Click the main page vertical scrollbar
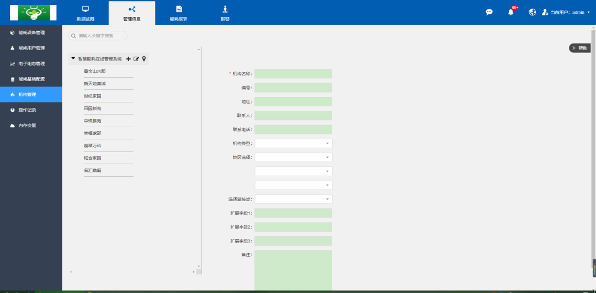The width and height of the screenshot is (596, 293). [x=593, y=148]
